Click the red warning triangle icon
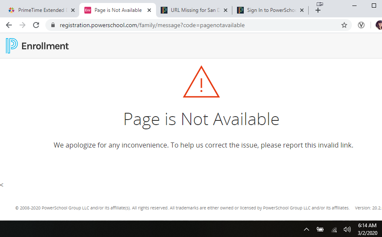 [x=201, y=82]
